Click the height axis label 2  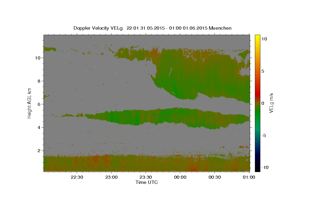tap(39, 150)
